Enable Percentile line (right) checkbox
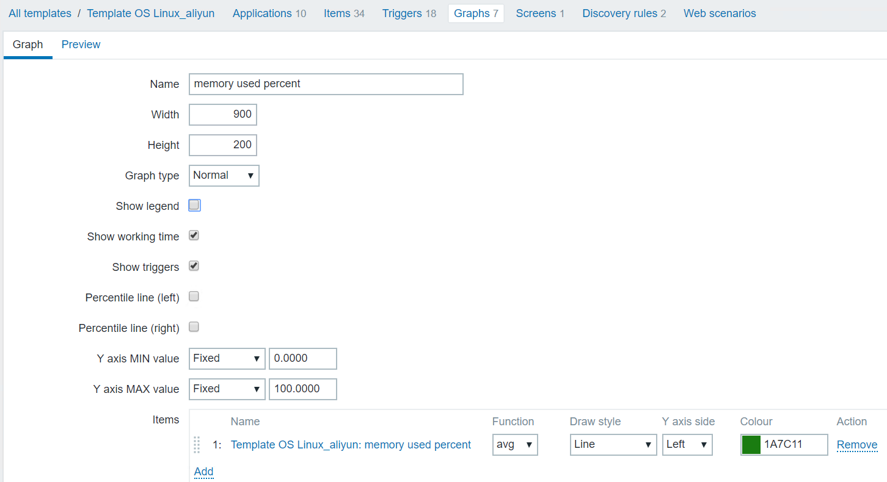 194,328
